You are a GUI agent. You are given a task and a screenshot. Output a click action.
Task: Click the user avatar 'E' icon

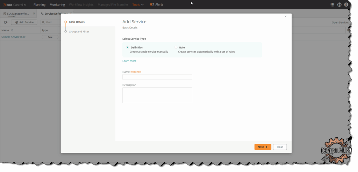coord(346,5)
